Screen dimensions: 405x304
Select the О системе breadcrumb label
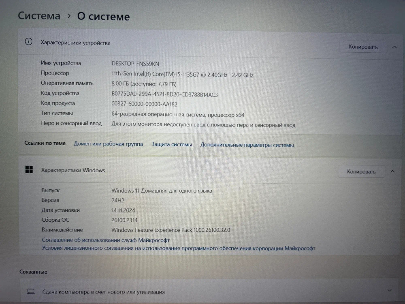[x=103, y=17]
